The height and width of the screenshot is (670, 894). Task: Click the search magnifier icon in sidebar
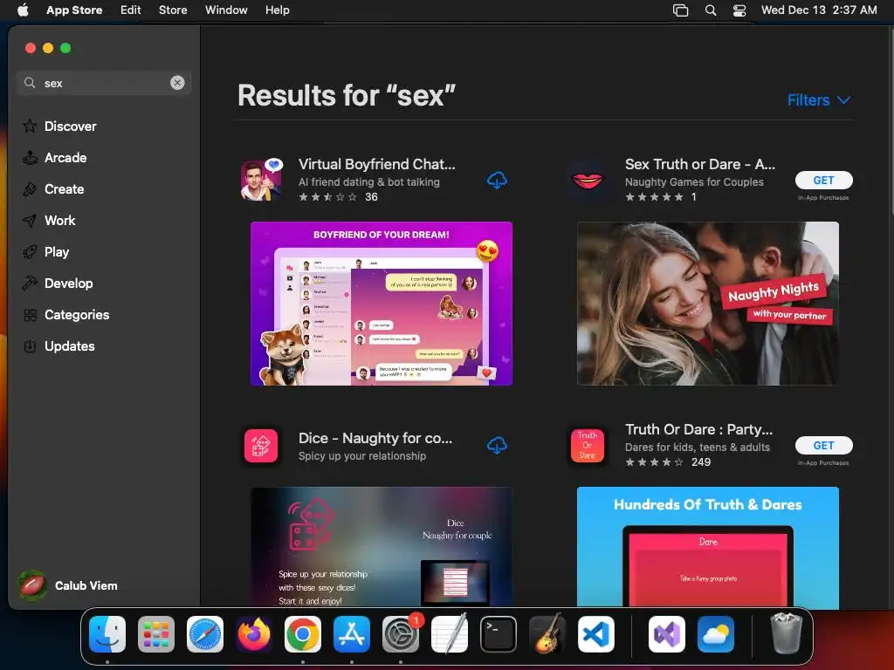(x=30, y=83)
